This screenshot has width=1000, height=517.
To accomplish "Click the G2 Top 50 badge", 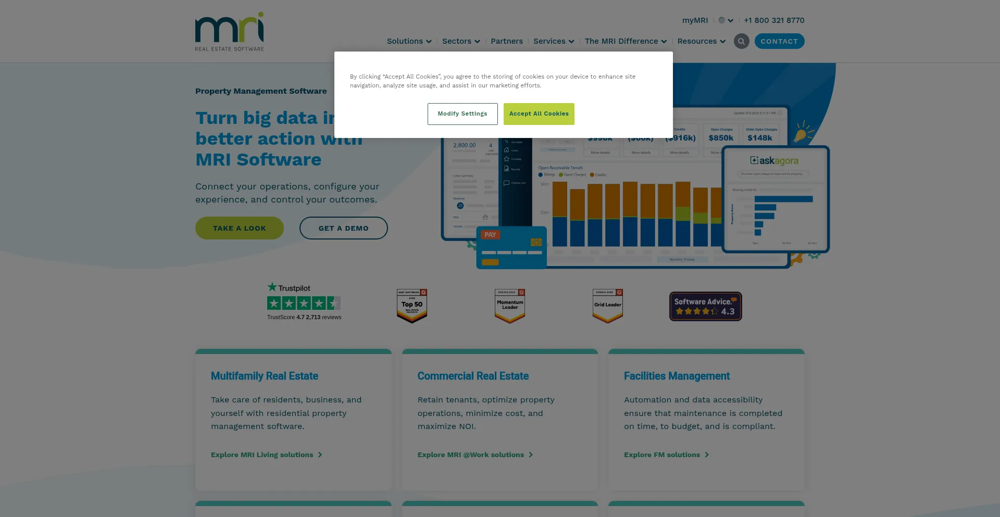I will [x=412, y=306].
